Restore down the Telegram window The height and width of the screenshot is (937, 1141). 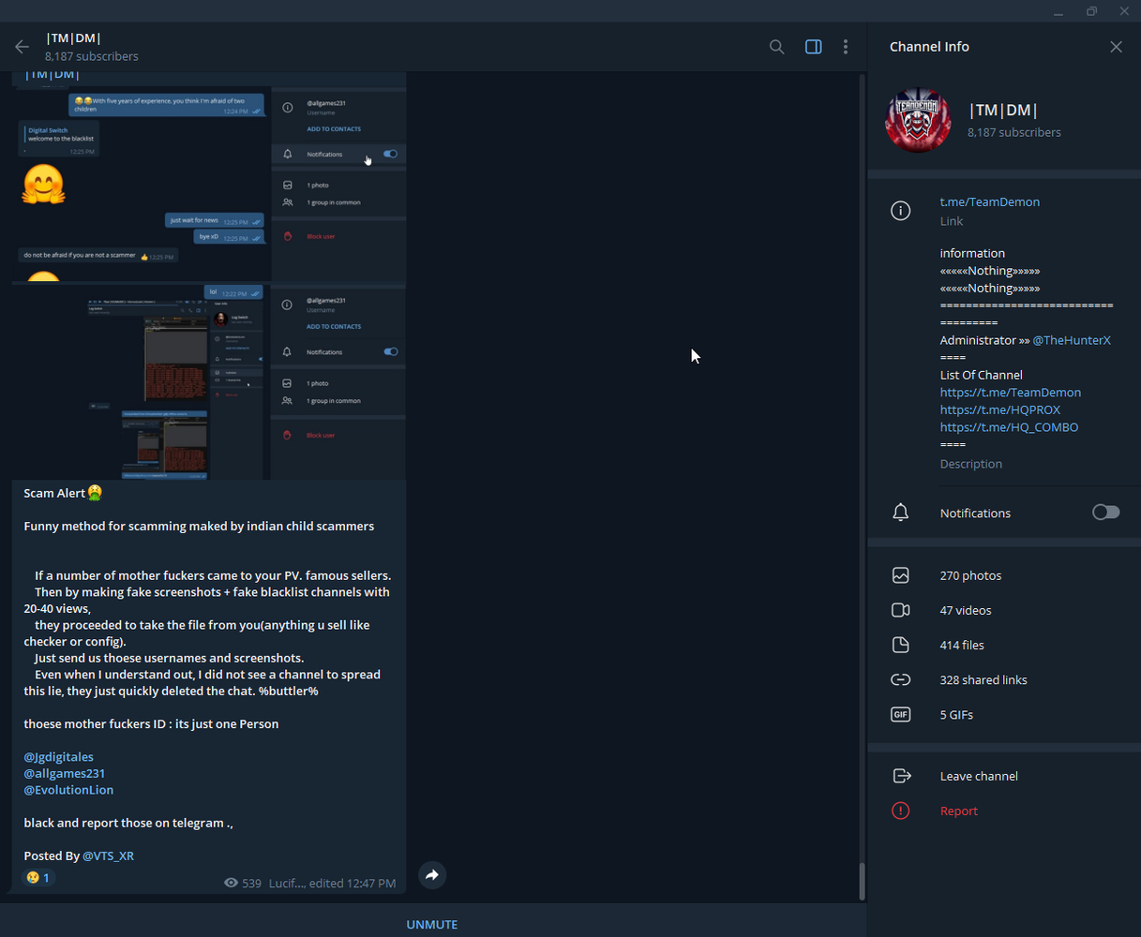click(x=1091, y=11)
